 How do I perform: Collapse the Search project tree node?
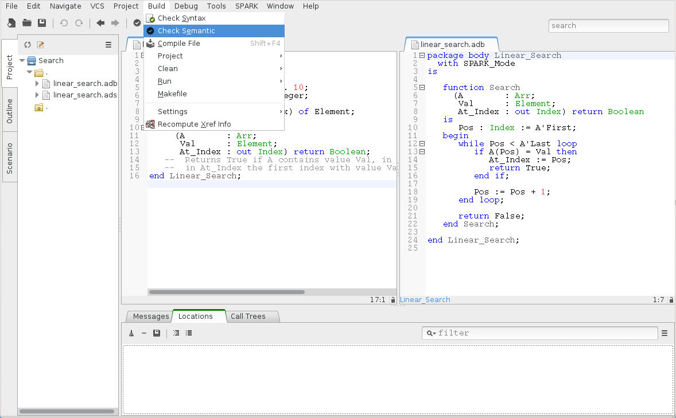click(x=22, y=61)
